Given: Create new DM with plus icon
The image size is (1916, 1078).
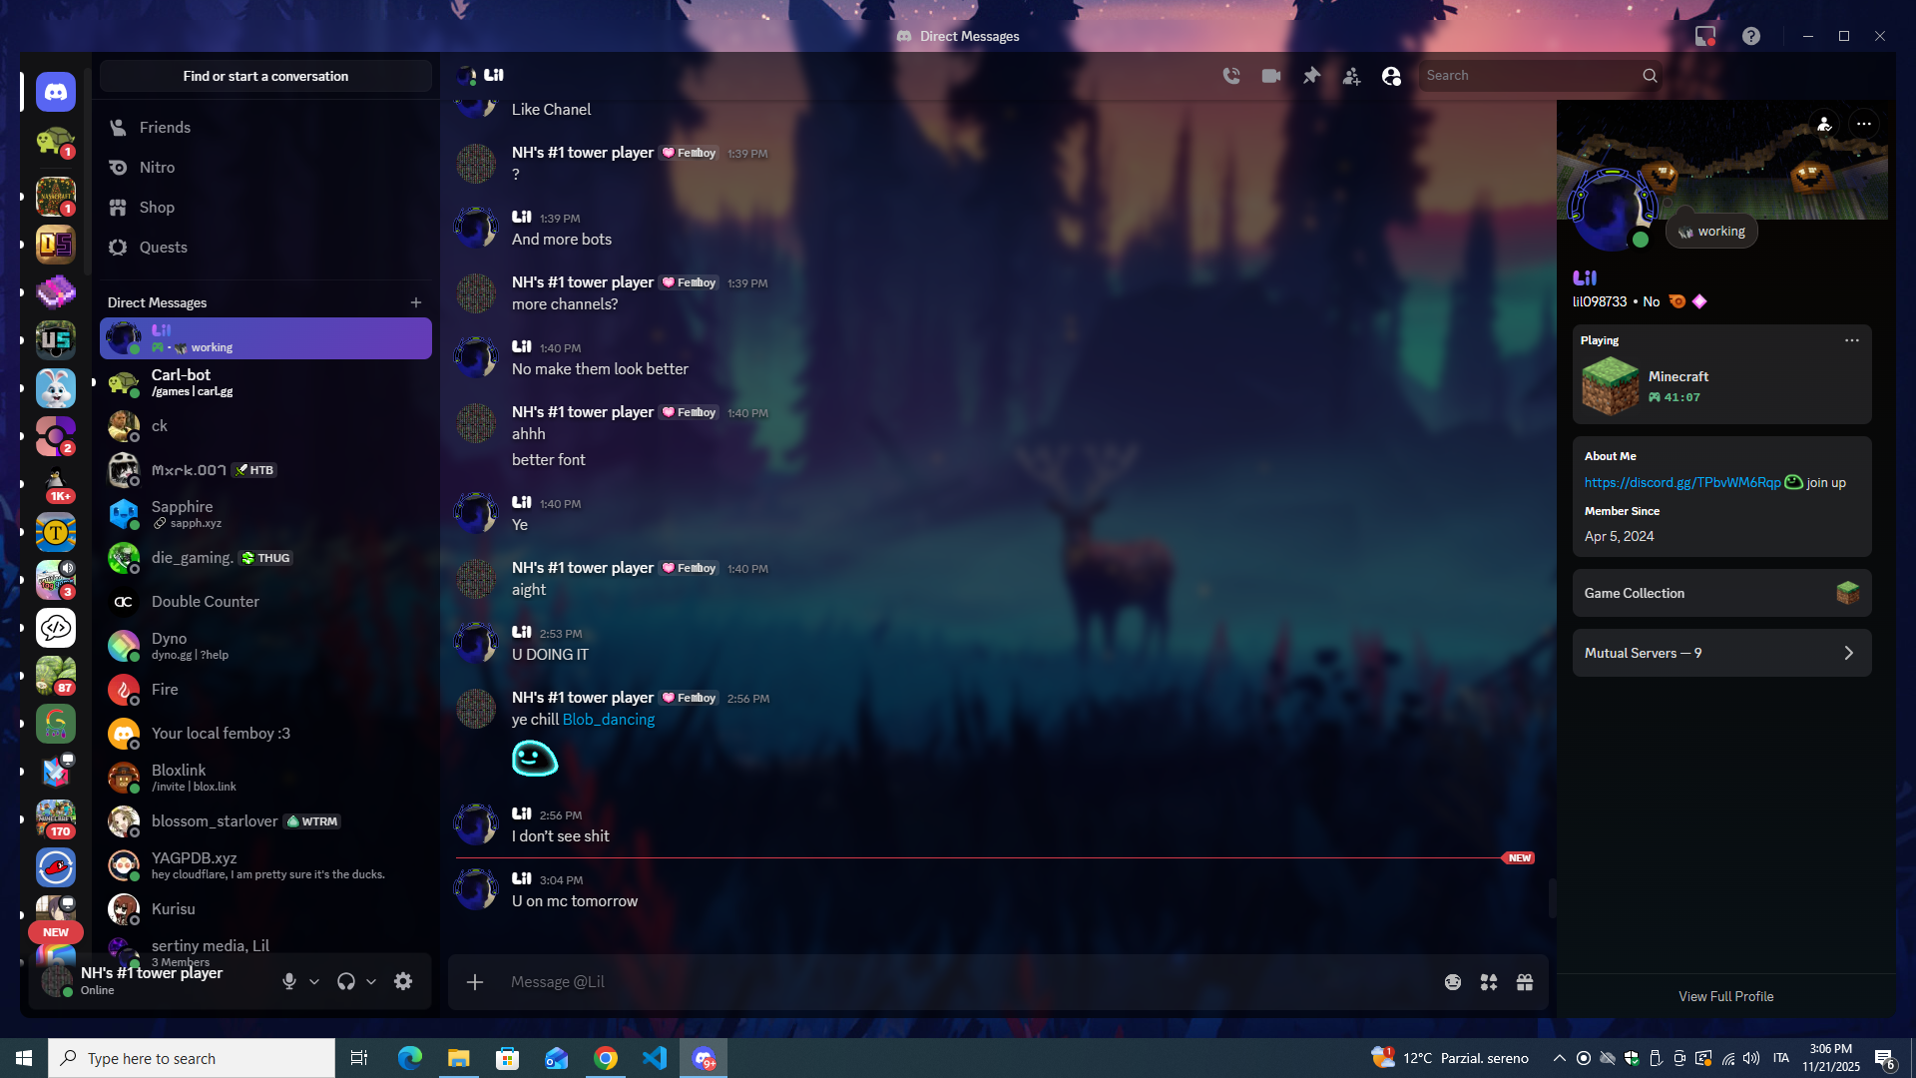Looking at the screenshot, I should point(416,302).
